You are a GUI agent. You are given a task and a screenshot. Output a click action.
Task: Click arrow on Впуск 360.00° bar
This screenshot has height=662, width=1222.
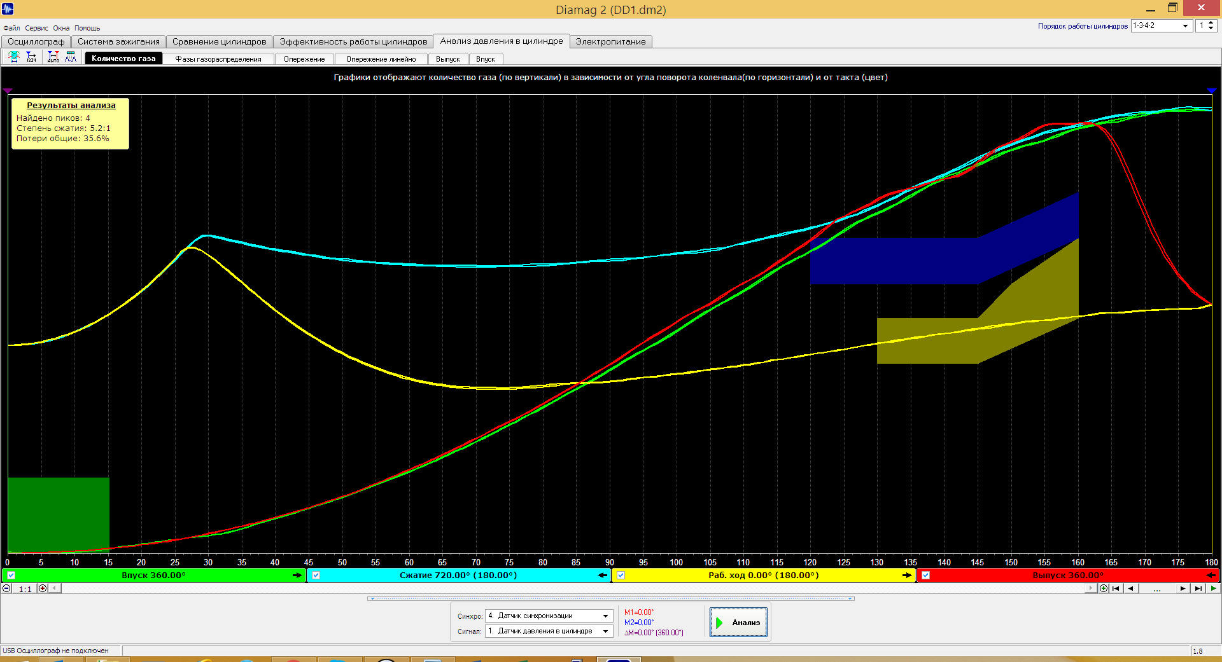(x=297, y=575)
